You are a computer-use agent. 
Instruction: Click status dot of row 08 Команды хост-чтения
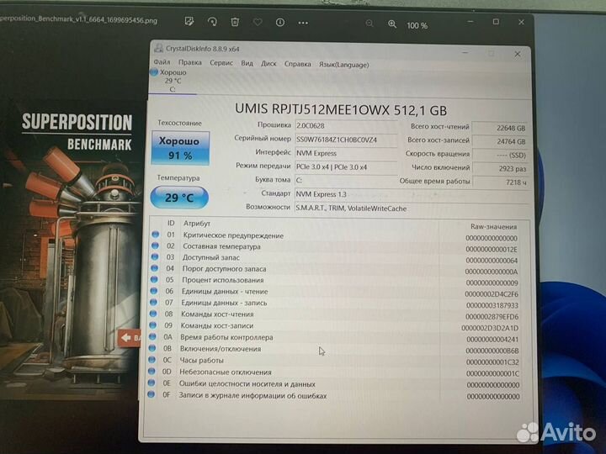click(x=153, y=314)
